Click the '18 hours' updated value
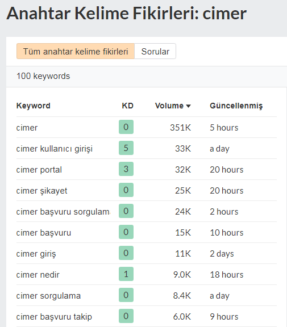This screenshot has height=327, width=287. pos(227,275)
